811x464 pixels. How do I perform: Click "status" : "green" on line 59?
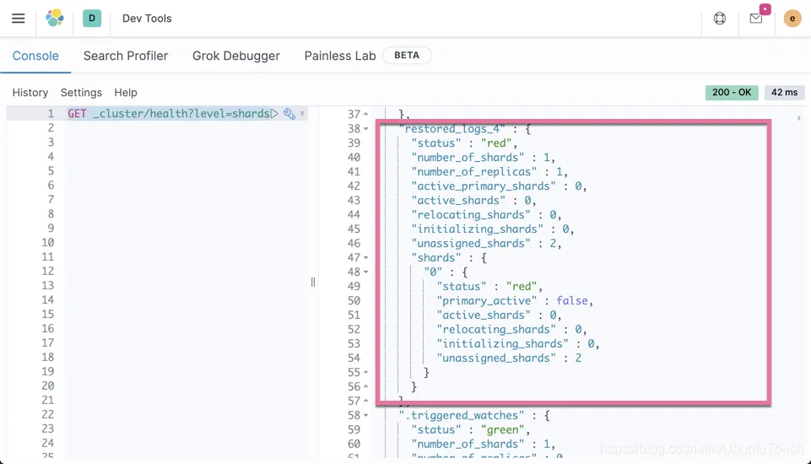click(471, 430)
